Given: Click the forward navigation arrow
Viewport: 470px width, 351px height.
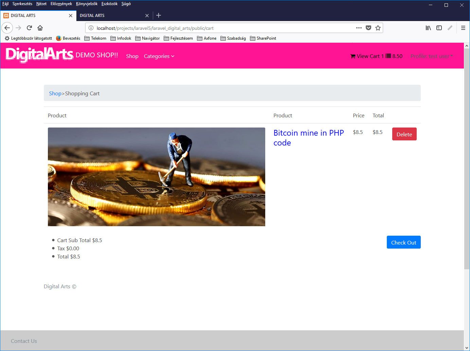Looking at the screenshot, I should tap(18, 28).
